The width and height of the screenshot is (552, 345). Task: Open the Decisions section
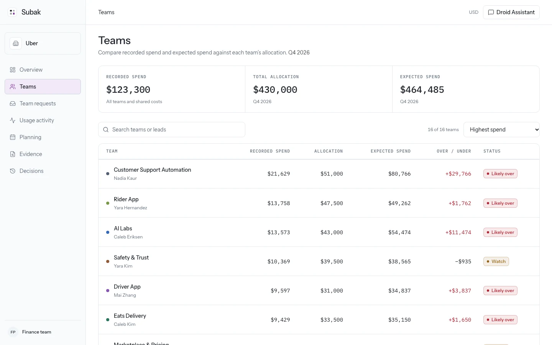pos(43,171)
